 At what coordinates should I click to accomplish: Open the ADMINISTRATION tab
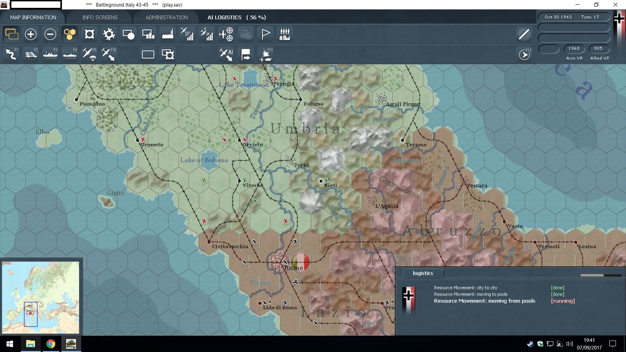click(166, 17)
